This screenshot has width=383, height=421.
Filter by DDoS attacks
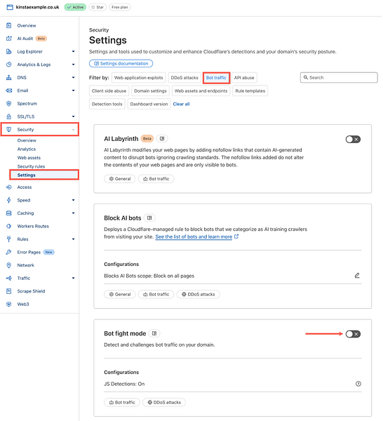point(184,78)
